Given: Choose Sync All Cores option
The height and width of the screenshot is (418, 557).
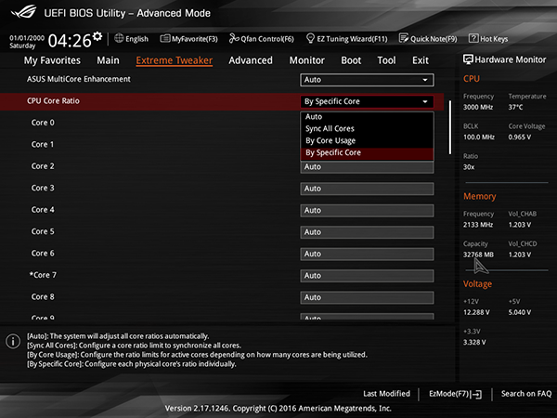Looking at the screenshot, I should (x=367, y=128).
